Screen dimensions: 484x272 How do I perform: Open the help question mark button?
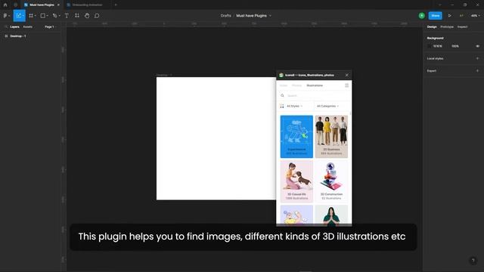click(x=473, y=261)
